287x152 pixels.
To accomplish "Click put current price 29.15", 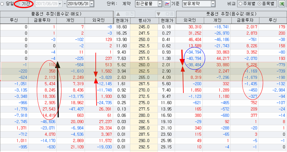I will (x=166, y=147).
